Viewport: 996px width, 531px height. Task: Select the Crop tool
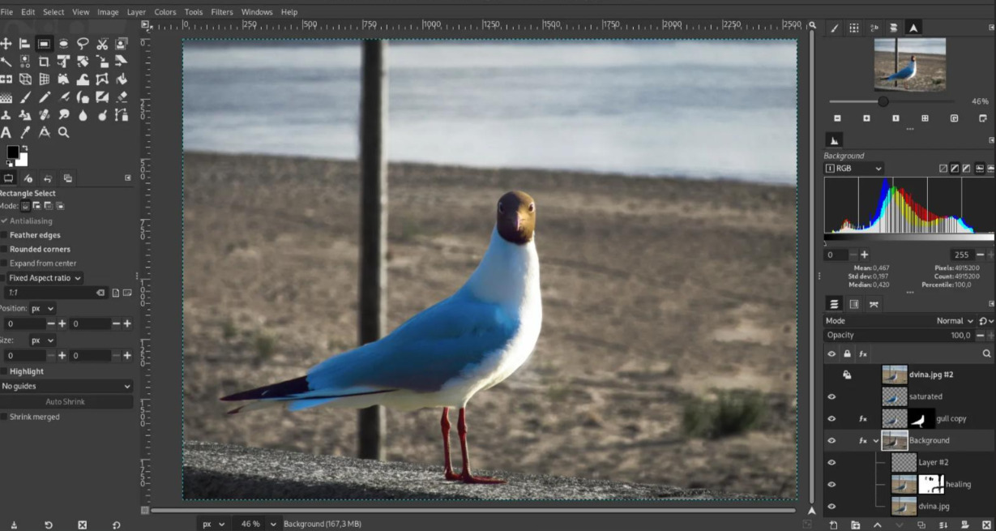click(x=44, y=62)
